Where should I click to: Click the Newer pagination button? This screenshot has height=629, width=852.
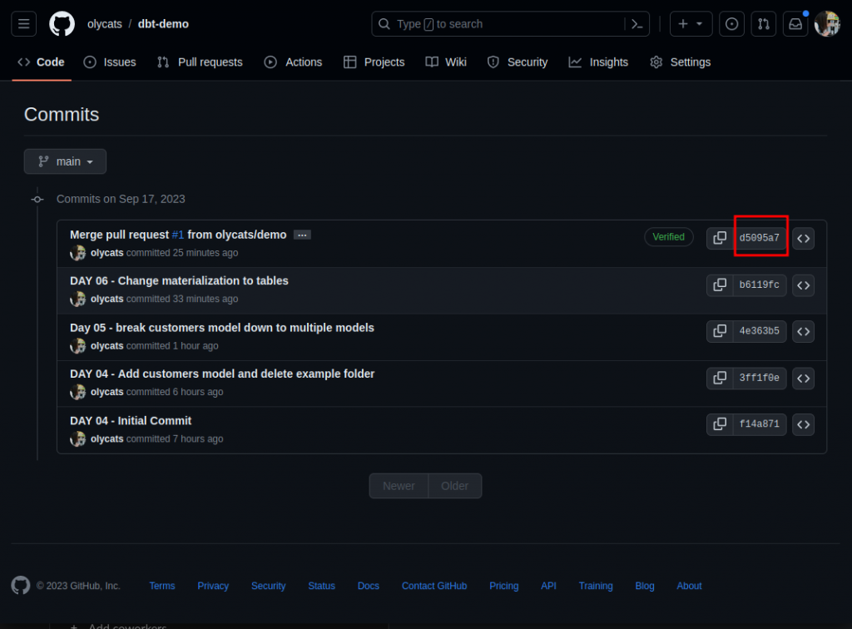click(x=399, y=486)
